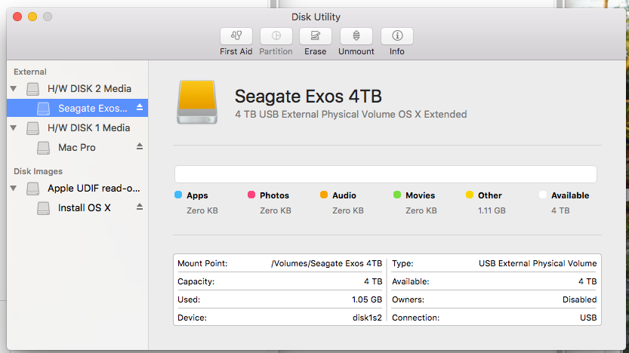Minimize the Disk Utility window
This screenshot has width=629, height=353.
(x=32, y=17)
